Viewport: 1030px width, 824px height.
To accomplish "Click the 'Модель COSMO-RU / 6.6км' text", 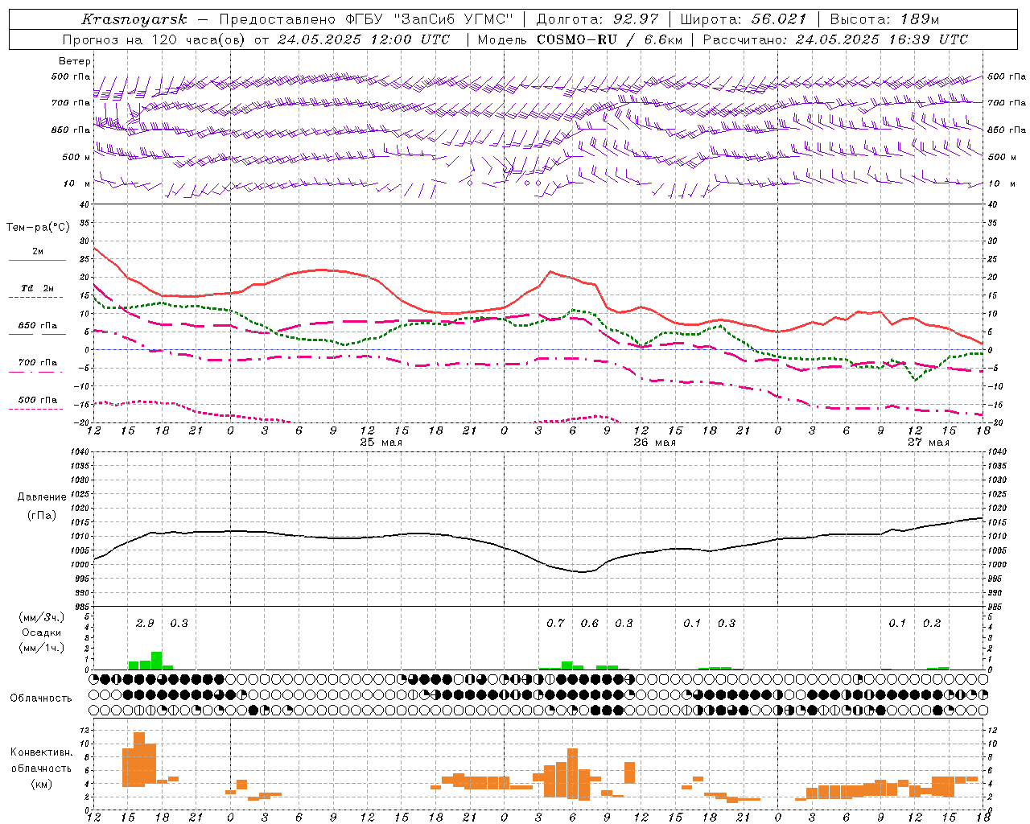I will point(580,39).
